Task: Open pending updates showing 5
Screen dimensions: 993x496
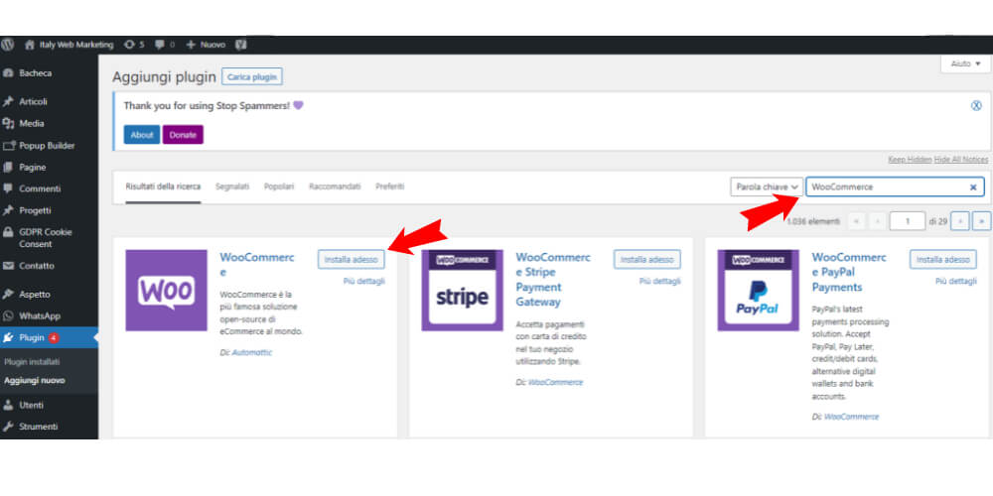Action: 134,45
